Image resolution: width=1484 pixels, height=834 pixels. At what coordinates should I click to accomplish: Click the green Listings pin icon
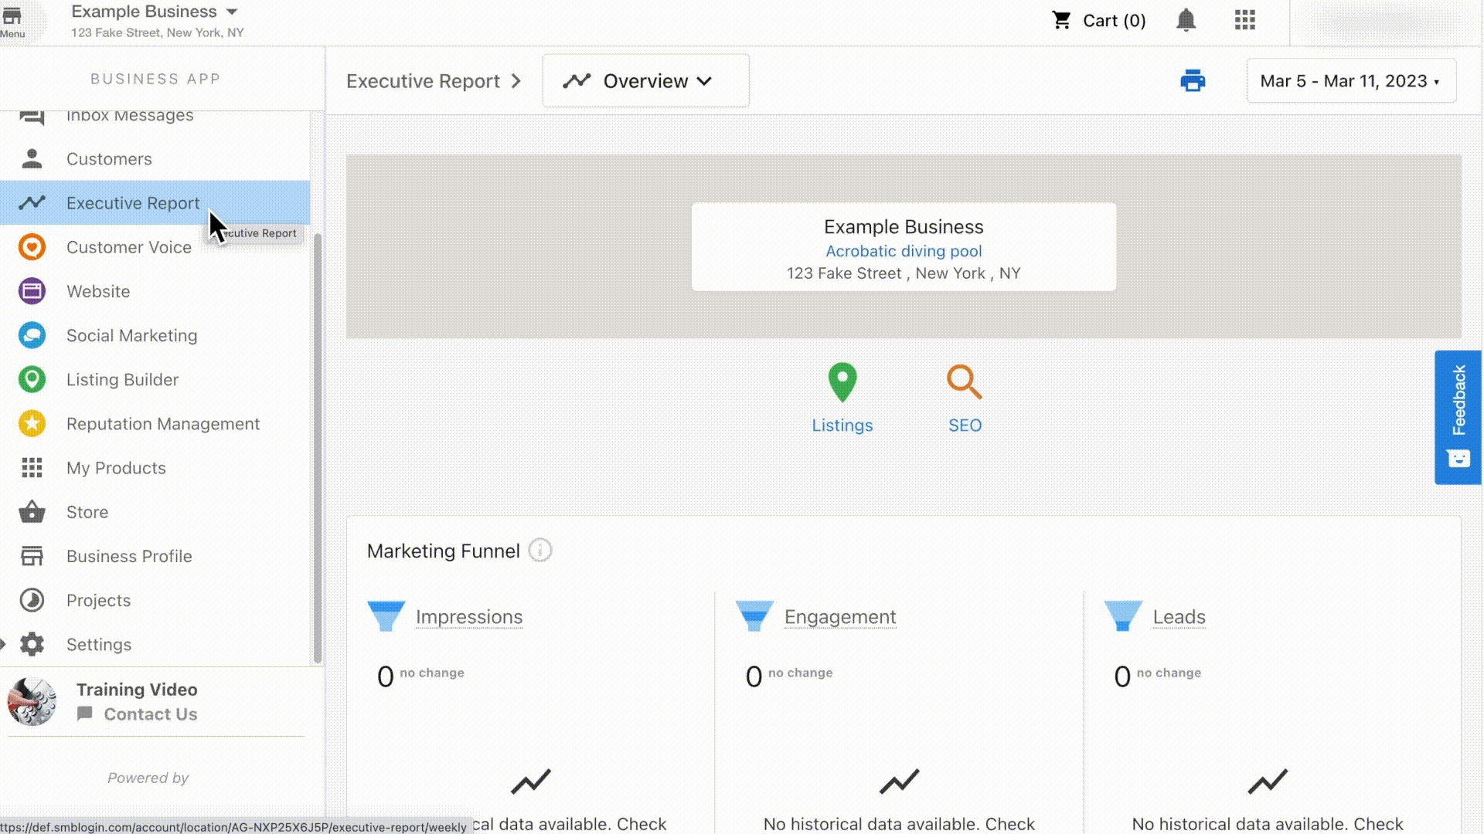(842, 382)
